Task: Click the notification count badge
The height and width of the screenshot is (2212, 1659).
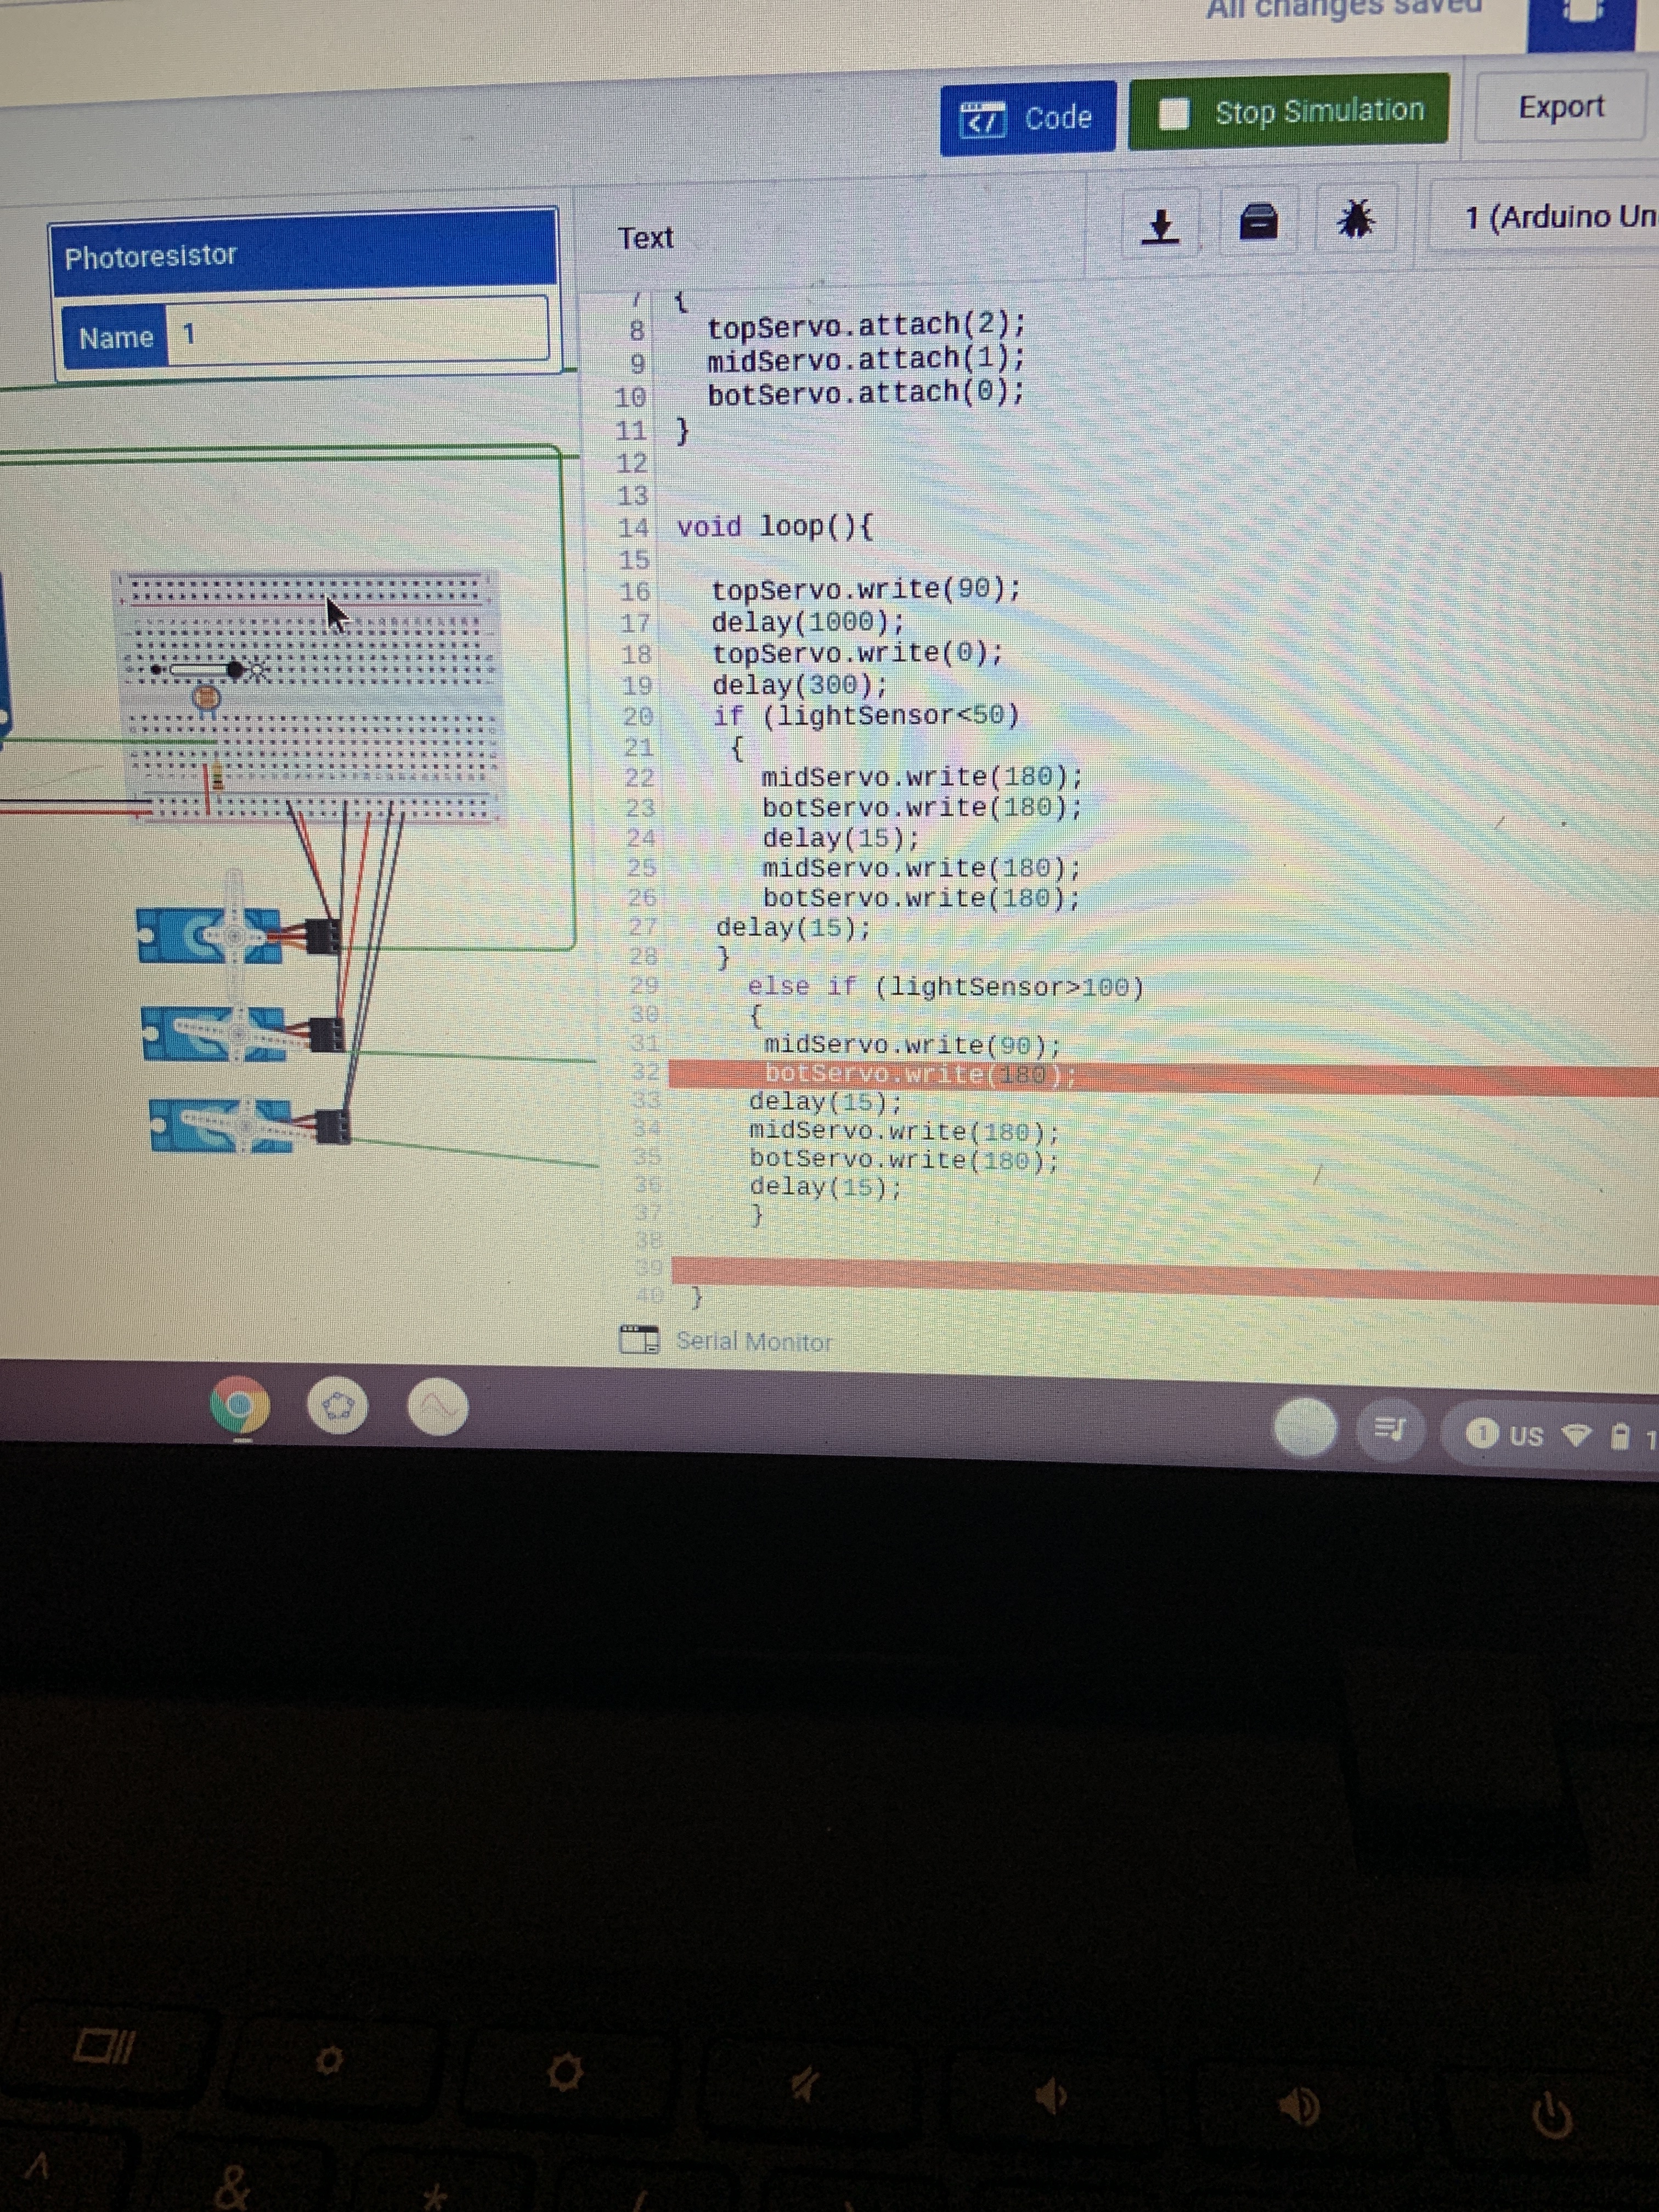Action: pos(1482,1434)
